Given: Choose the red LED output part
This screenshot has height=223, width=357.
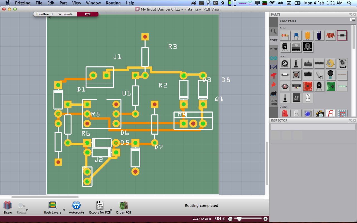Looking at the screenshot, I should point(285,113).
